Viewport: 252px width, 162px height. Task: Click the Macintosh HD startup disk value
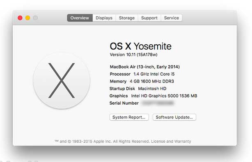pos(152,89)
